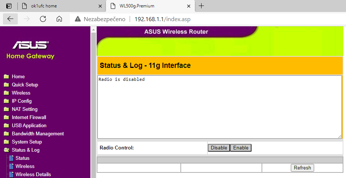The height and width of the screenshot is (178, 346).
Task: Click the folder icon beside NAT Setting
Action: tap(6, 109)
